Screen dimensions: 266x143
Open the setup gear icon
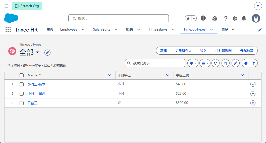235,18
